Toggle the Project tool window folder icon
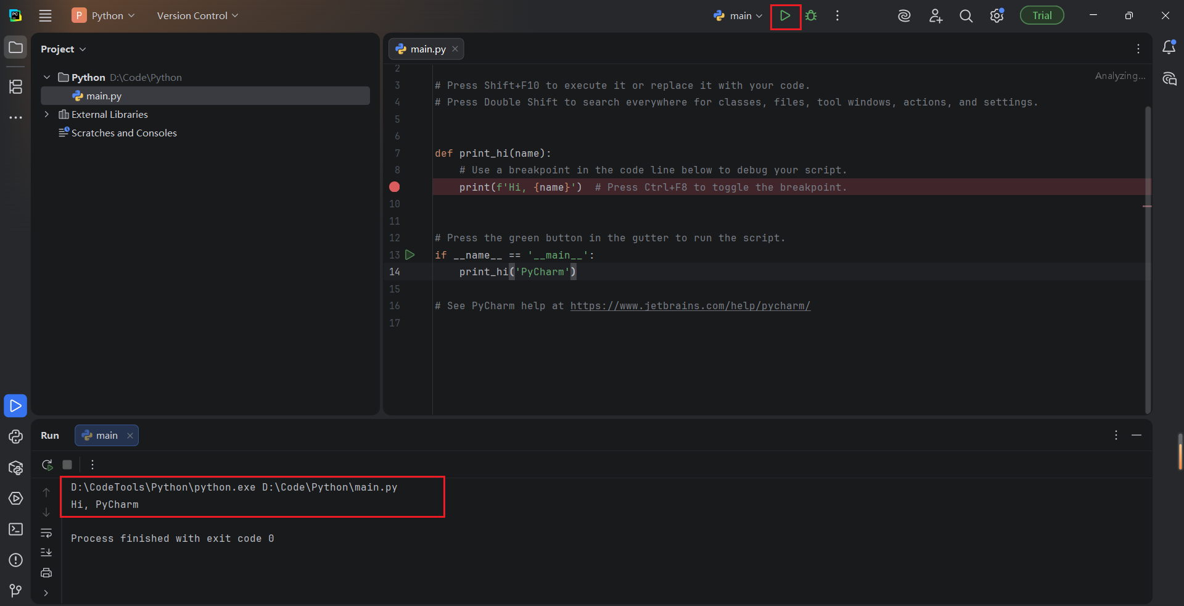Image resolution: width=1184 pixels, height=606 pixels. [x=15, y=48]
